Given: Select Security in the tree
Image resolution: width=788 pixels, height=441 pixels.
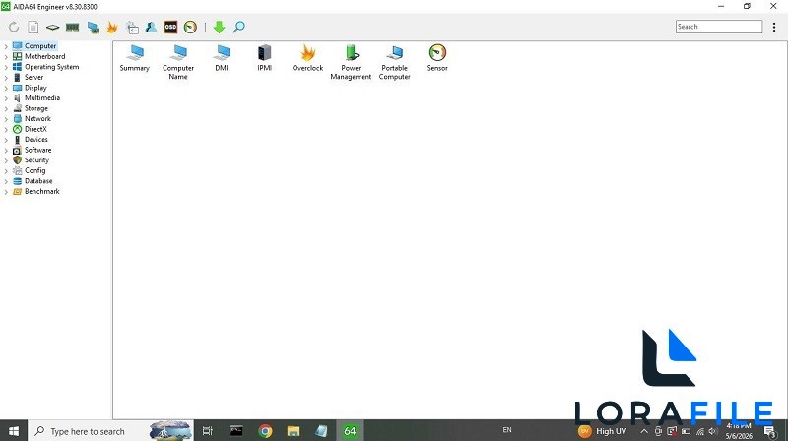Looking at the screenshot, I should click(x=36, y=160).
